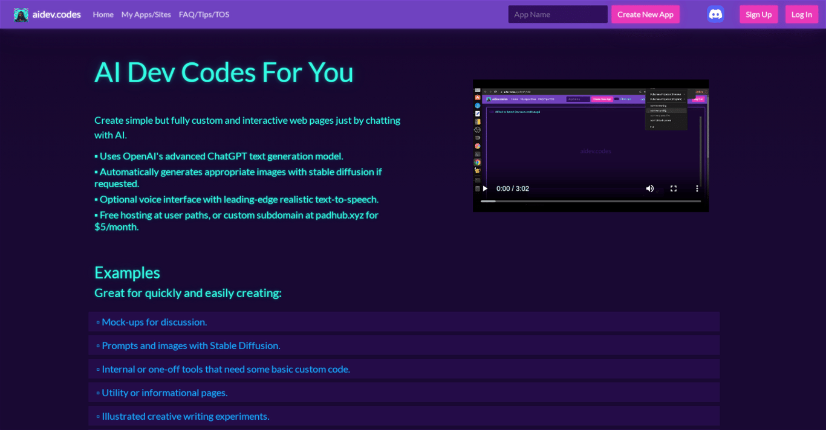Go to the Home page
This screenshot has height=430, width=826.
103,14
